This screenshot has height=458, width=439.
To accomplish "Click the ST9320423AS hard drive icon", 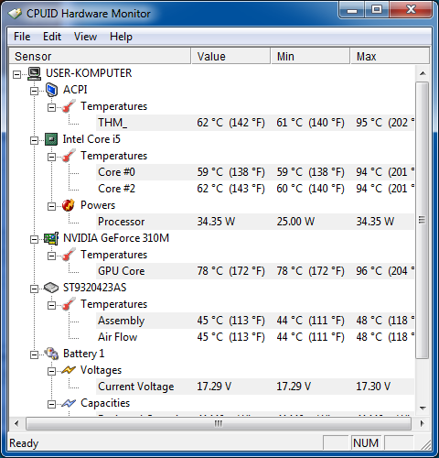I will (51, 288).
